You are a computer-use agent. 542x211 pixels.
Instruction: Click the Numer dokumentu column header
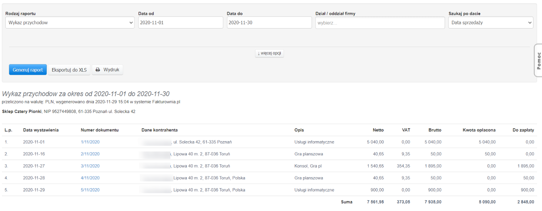pyautogui.click(x=99, y=130)
